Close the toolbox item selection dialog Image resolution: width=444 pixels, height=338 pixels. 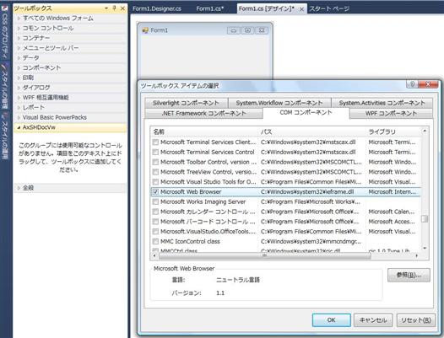[428, 84]
